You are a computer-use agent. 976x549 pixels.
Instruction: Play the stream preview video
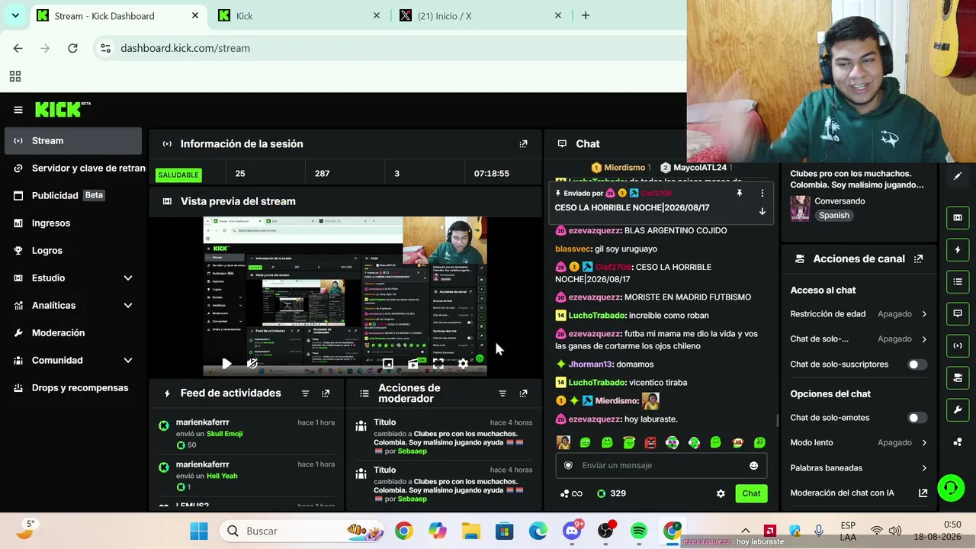(226, 364)
